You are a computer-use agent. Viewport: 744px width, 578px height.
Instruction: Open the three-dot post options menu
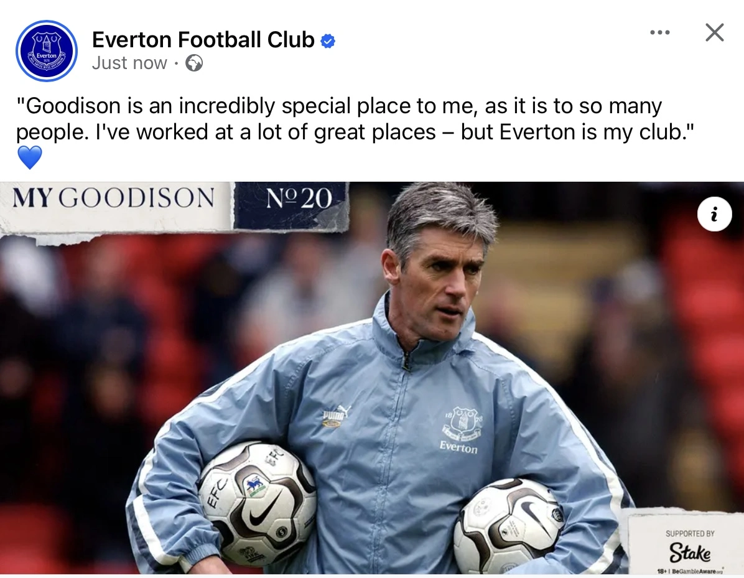coord(659,32)
